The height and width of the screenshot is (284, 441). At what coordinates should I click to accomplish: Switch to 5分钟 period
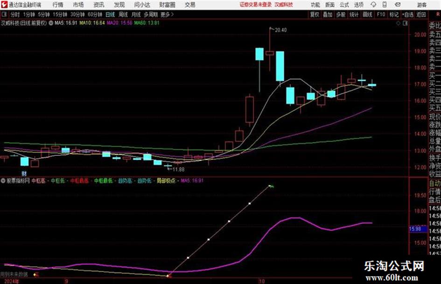(x=43, y=14)
